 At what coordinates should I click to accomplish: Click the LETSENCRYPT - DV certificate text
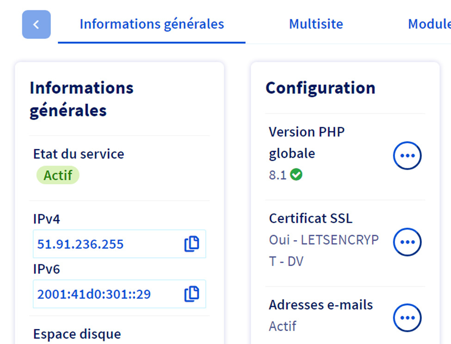tap(323, 250)
